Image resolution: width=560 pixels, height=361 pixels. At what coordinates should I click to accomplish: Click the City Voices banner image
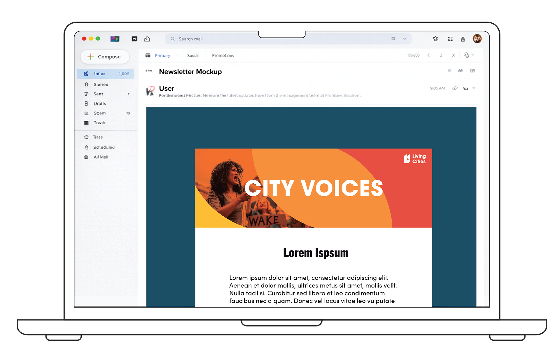point(313,188)
